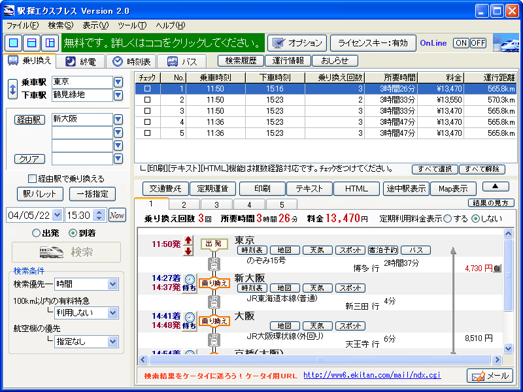Open the second via-station dropdown
The image size is (523, 392).
(x=118, y=133)
